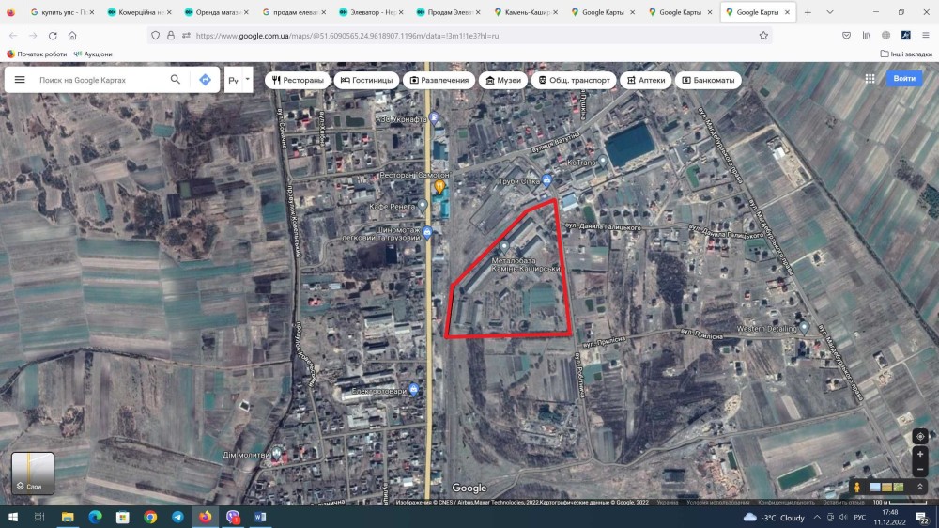
Task: Open the Google Maps hamburger menu
Action: pos(20,80)
